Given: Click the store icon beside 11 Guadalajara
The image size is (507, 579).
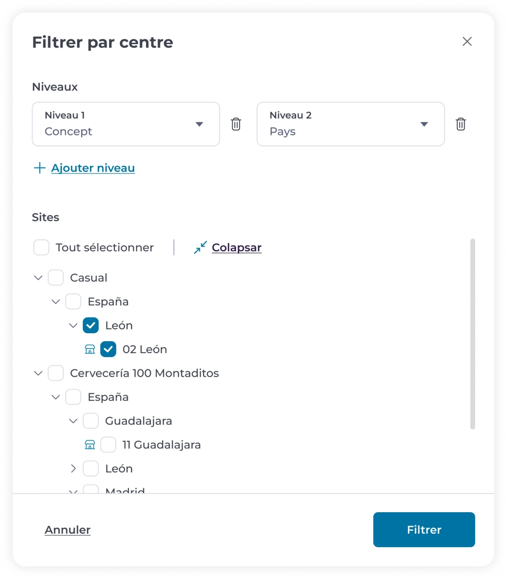Looking at the screenshot, I should pyautogui.click(x=90, y=445).
